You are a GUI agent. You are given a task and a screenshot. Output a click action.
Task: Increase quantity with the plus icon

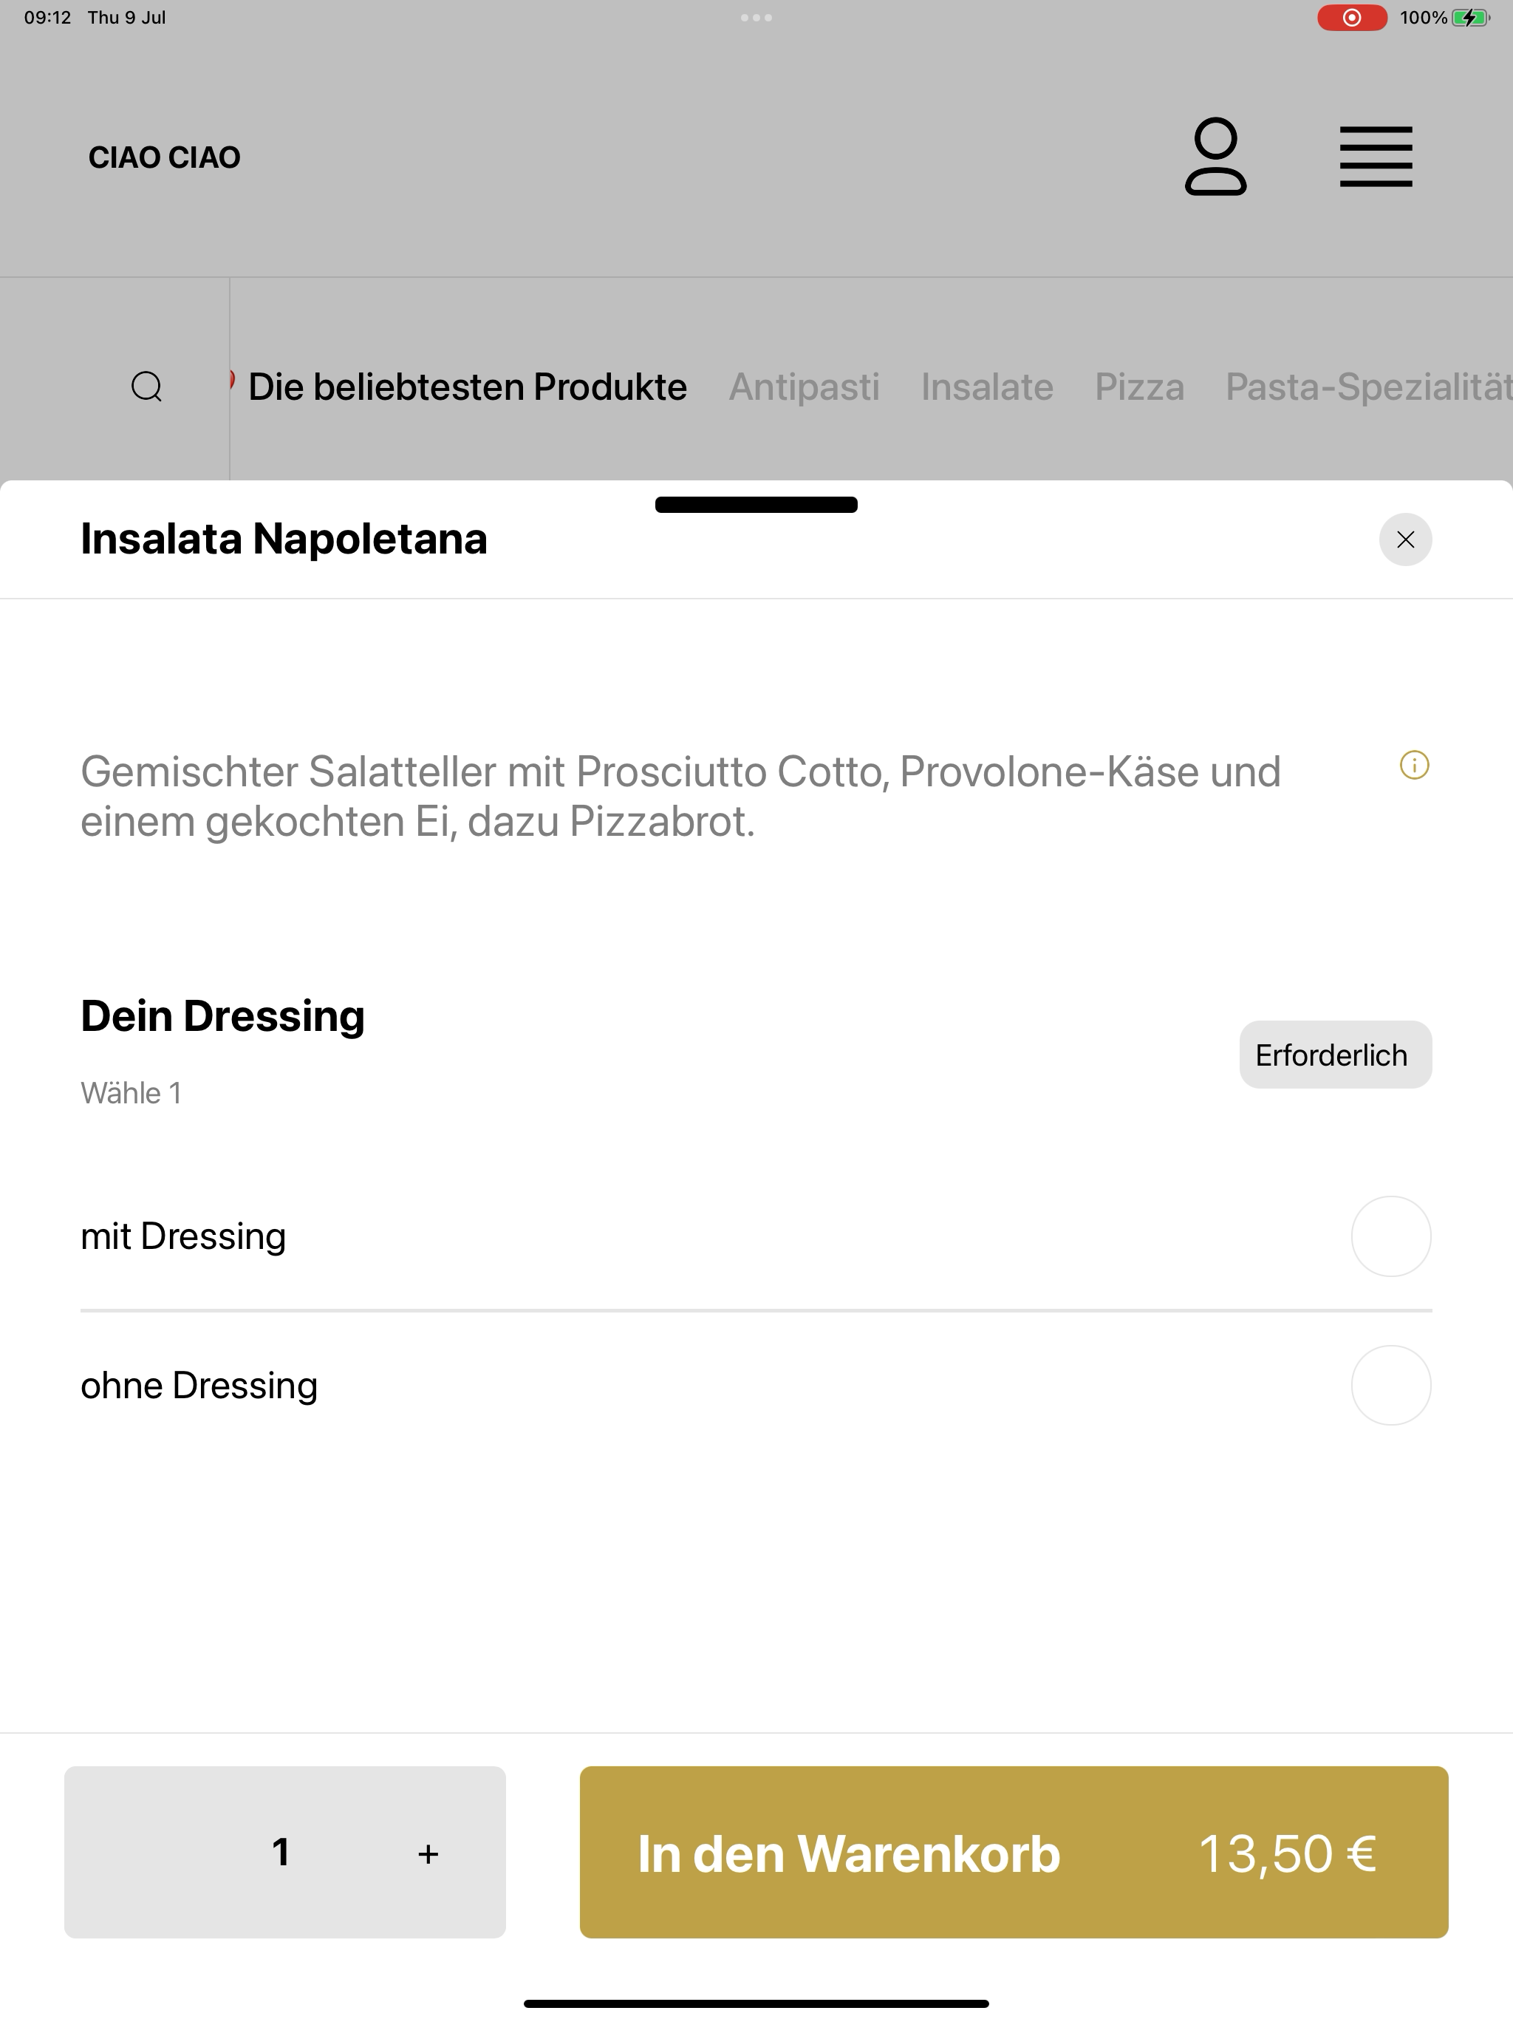coord(428,1853)
